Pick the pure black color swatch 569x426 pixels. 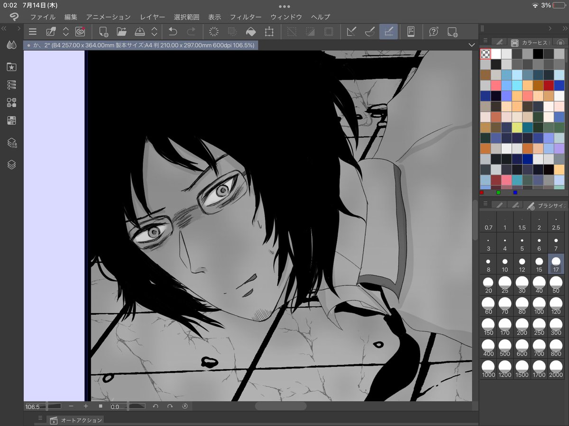538,53
